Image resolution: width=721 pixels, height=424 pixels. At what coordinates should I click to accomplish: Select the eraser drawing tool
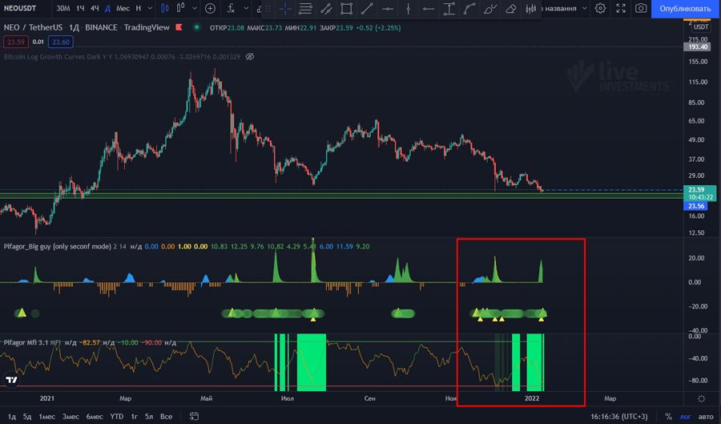coord(511,9)
